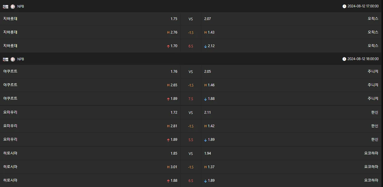Click the 5.5 total line for 요미우리 vs 한신
383x187 pixels.
click(x=191, y=140)
